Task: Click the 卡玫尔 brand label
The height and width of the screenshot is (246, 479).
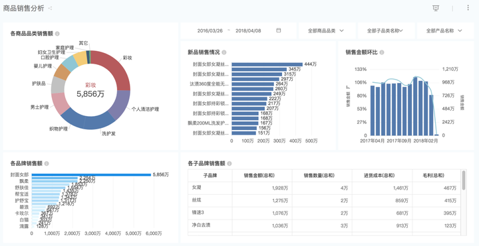Action: [x=22, y=213]
